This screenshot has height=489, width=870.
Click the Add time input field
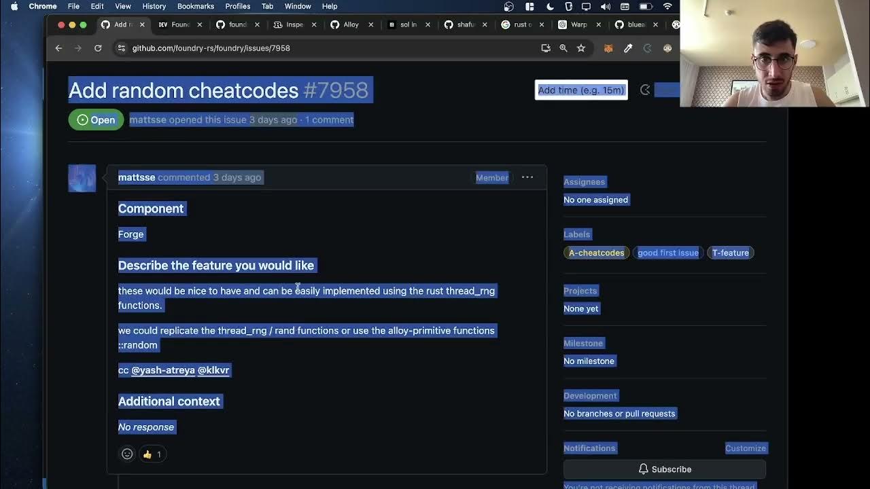(x=581, y=90)
